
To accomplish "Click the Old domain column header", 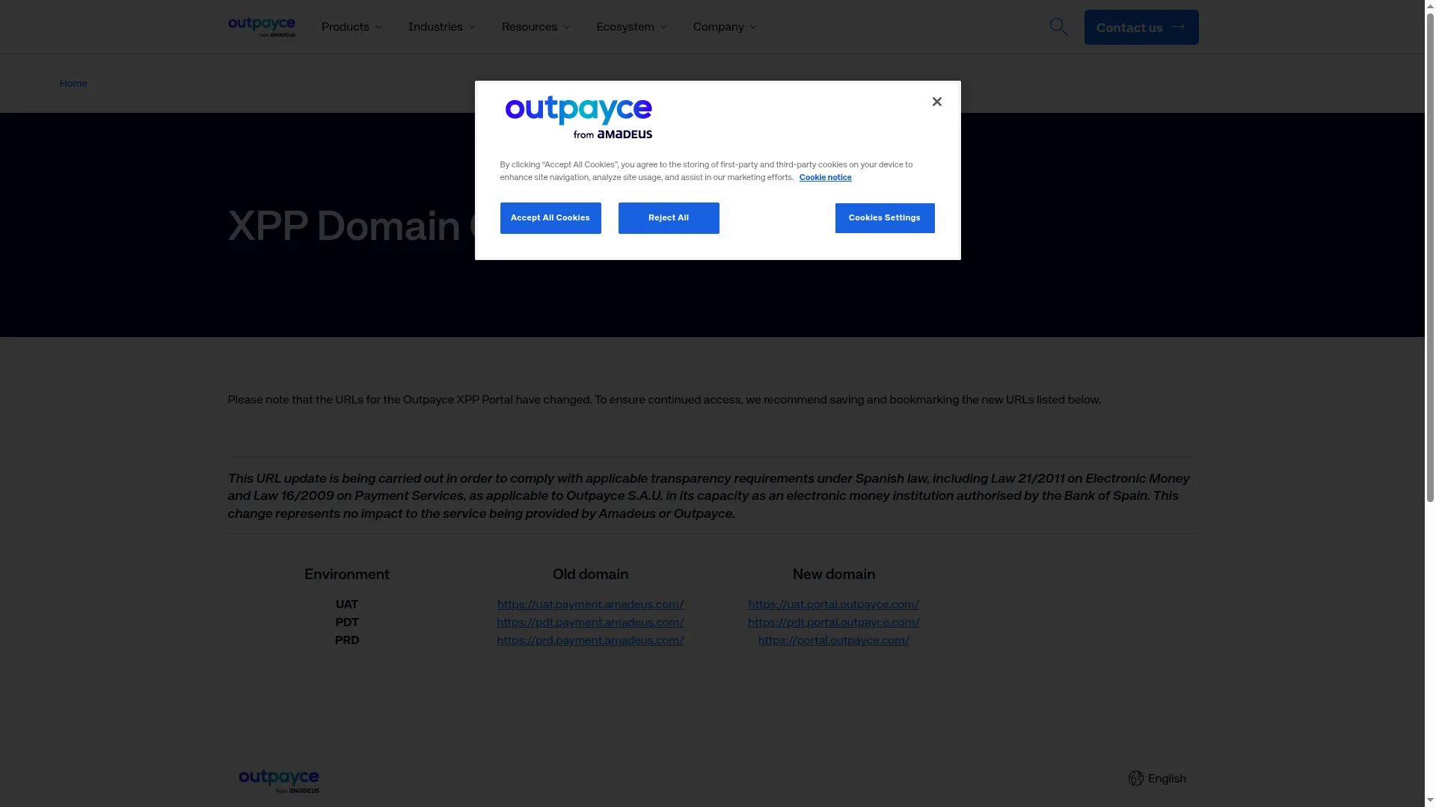I will (590, 575).
